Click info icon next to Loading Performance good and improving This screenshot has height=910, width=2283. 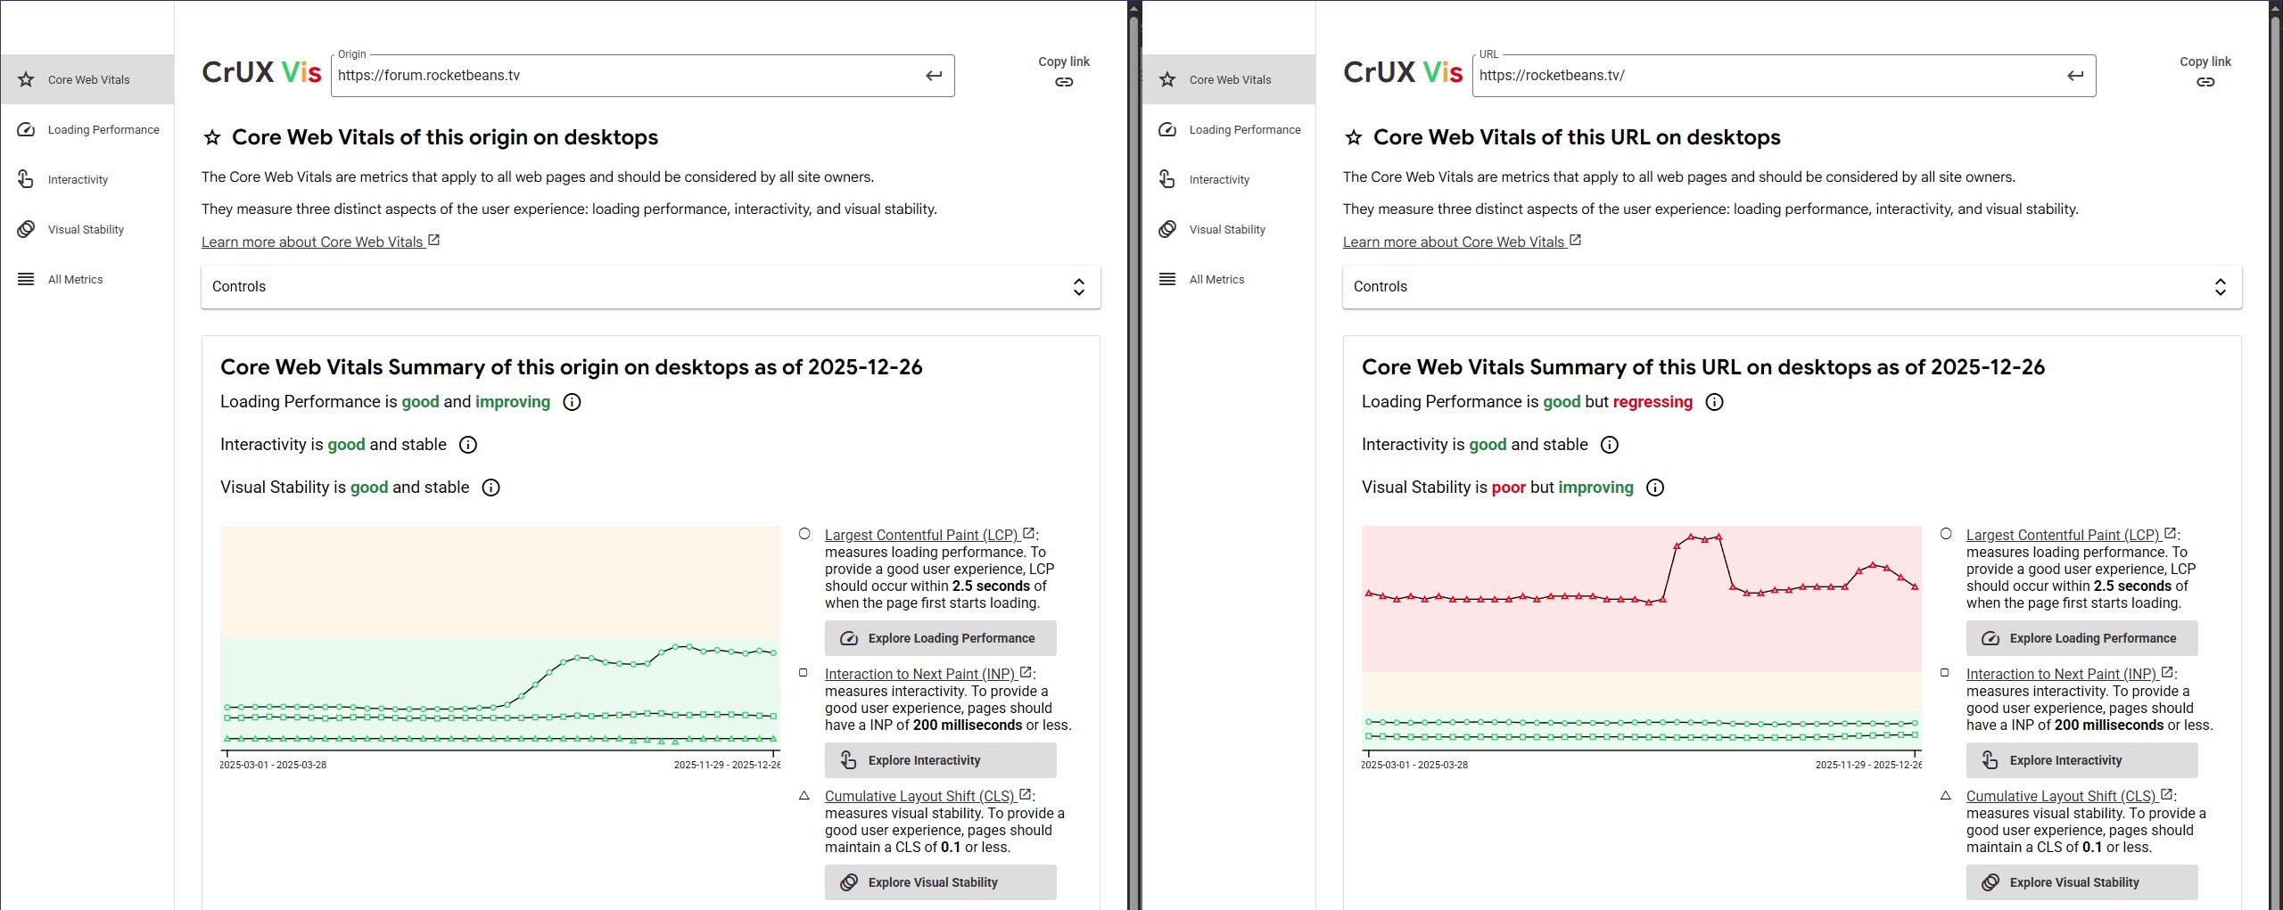pos(573,402)
